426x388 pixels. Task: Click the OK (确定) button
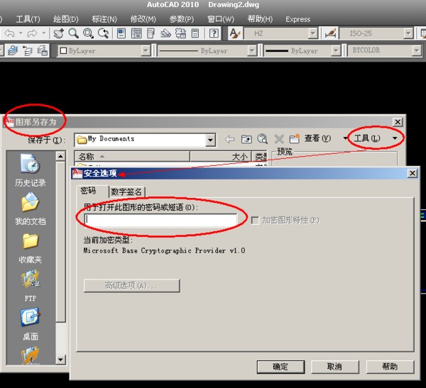[x=280, y=367]
